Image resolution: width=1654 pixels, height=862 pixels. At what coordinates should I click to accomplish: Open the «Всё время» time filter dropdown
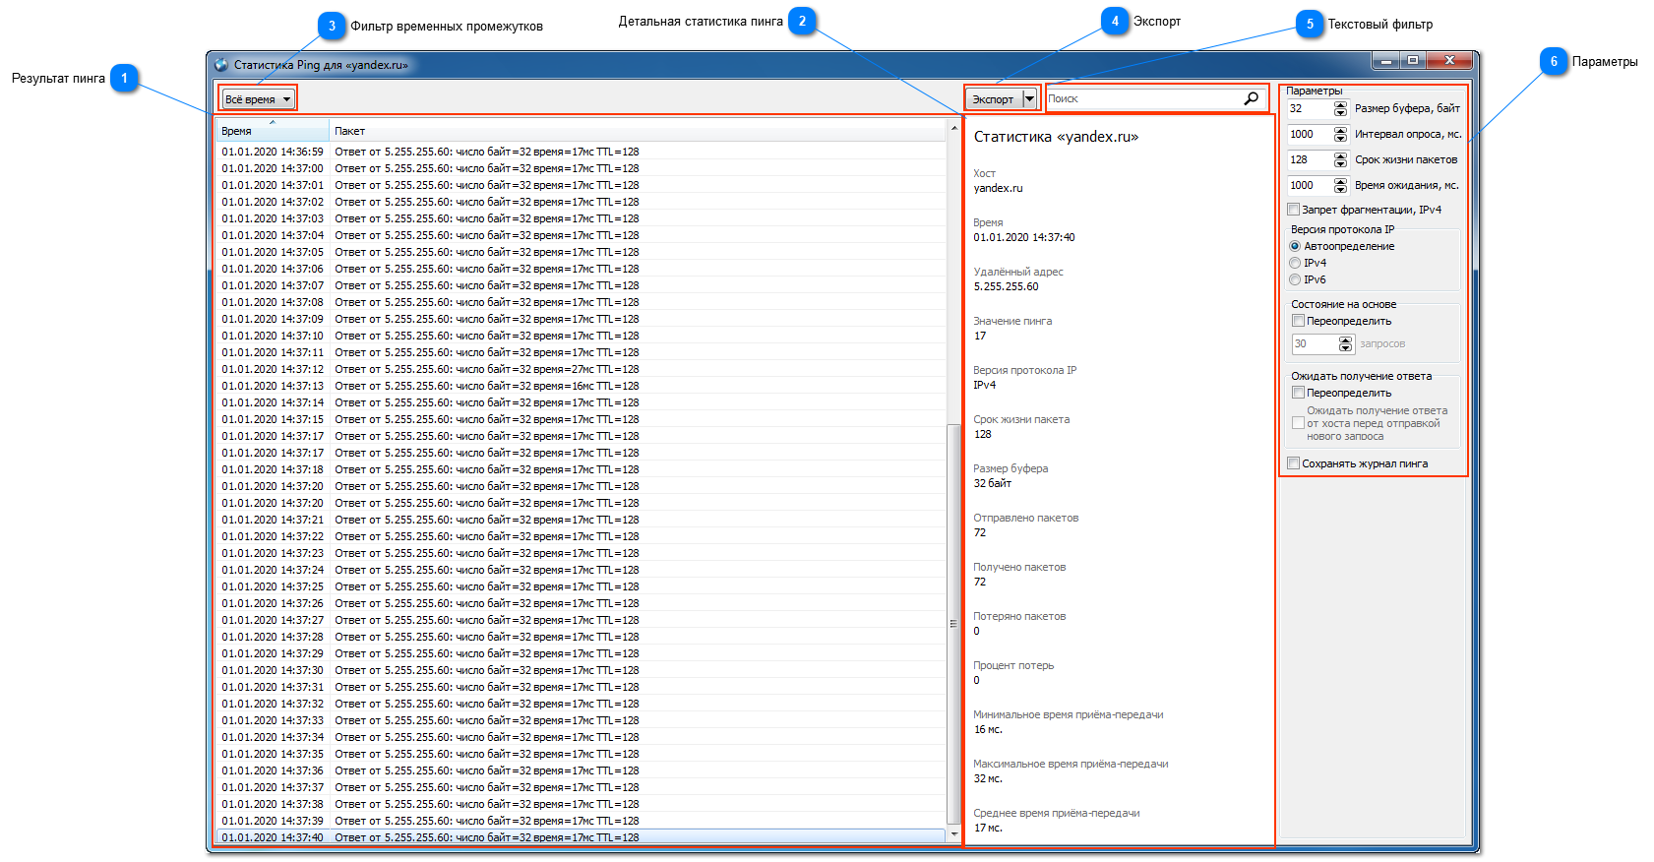tap(258, 99)
